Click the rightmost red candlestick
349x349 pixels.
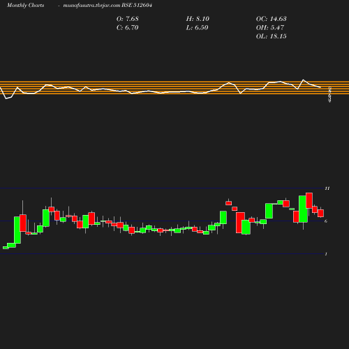pyautogui.click(x=321, y=213)
